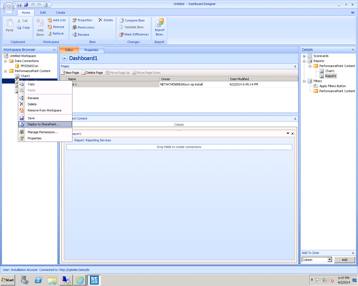Open the Windows Start menu
Screen dimensions: 358x286
click(x=7, y=280)
